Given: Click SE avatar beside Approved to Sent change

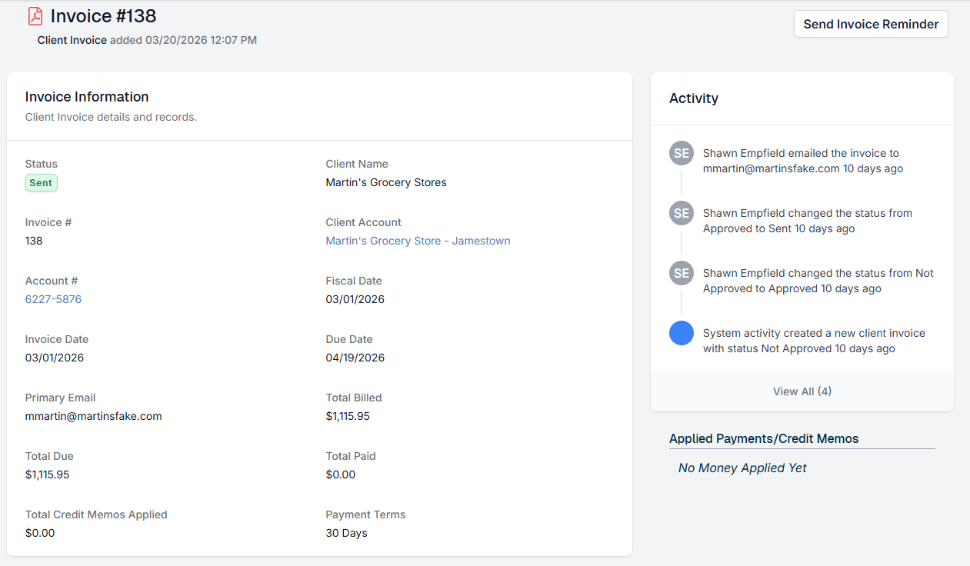Looking at the screenshot, I should [682, 213].
